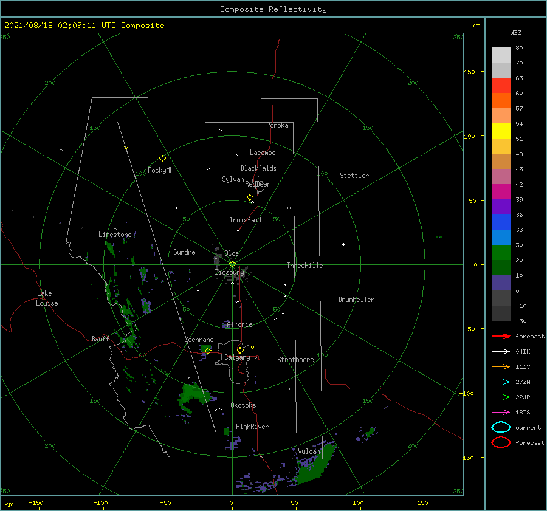Click the cyan 27ZW arrow icon

pyautogui.click(x=501, y=382)
